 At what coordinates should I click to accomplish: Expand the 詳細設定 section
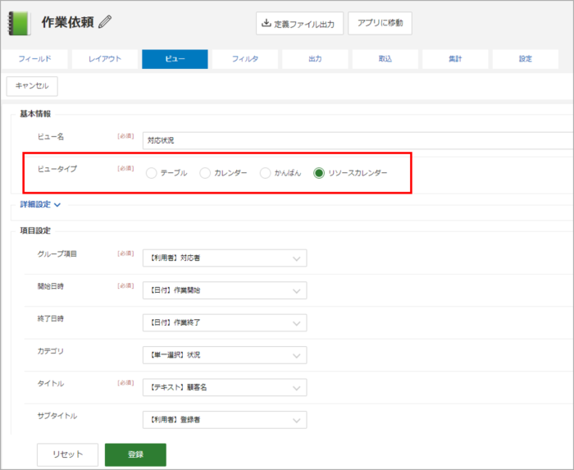click(40, 204)
